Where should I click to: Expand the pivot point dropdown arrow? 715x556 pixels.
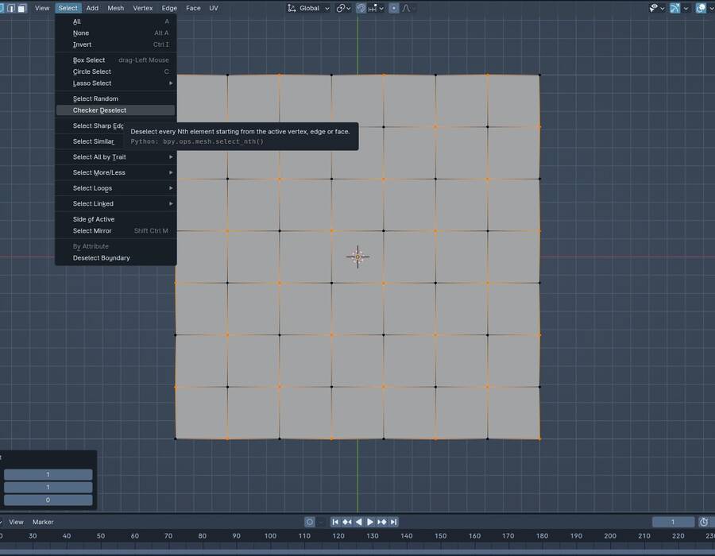tap(349, 8)
